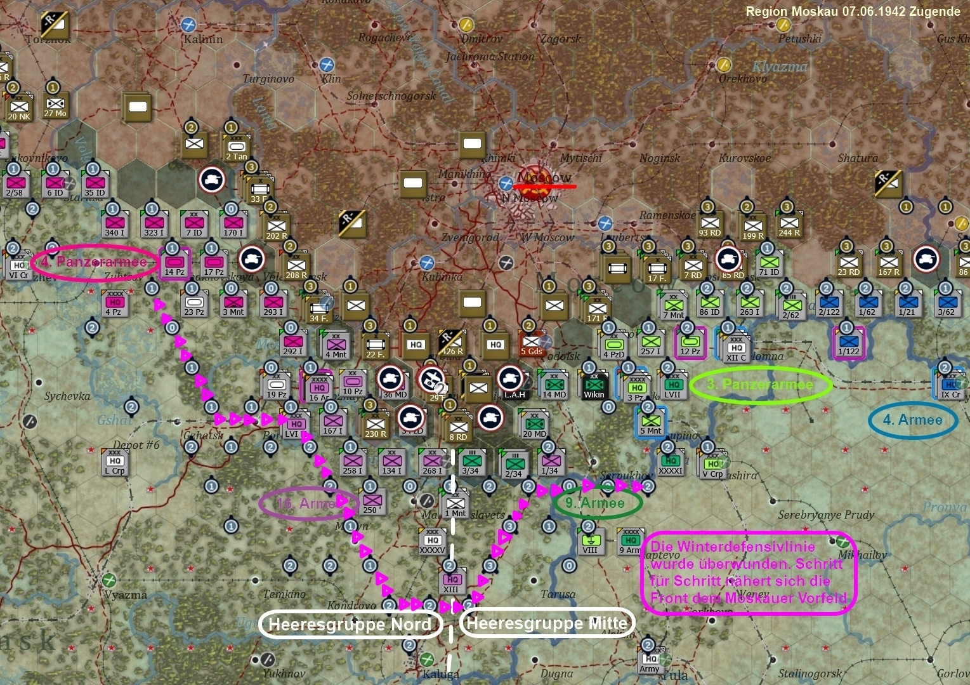
Task: Select the 1/122 infantry counter
Action: pos(848,342)
